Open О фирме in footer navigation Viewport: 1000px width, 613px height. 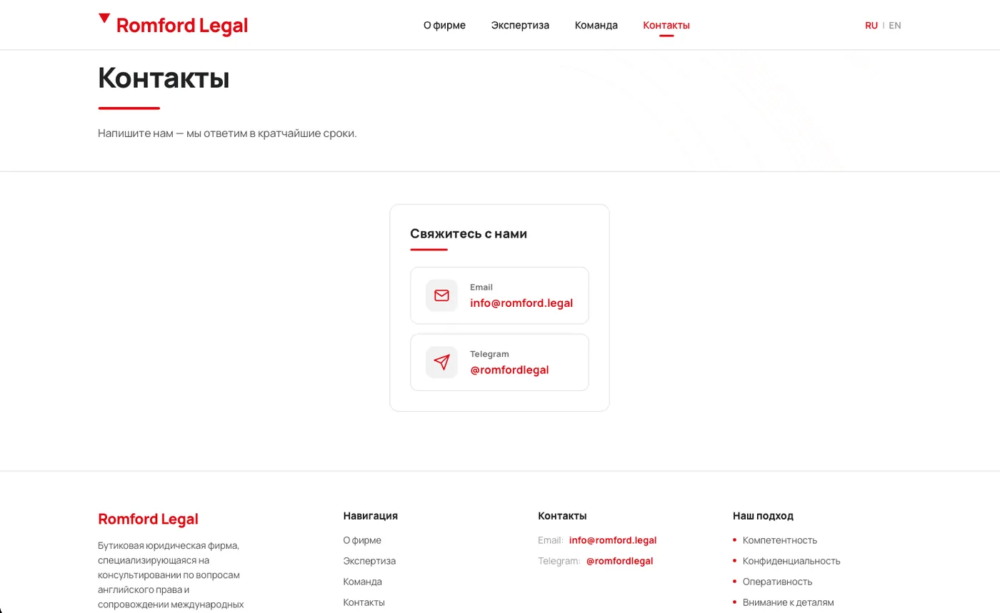(x=362, y=540)
